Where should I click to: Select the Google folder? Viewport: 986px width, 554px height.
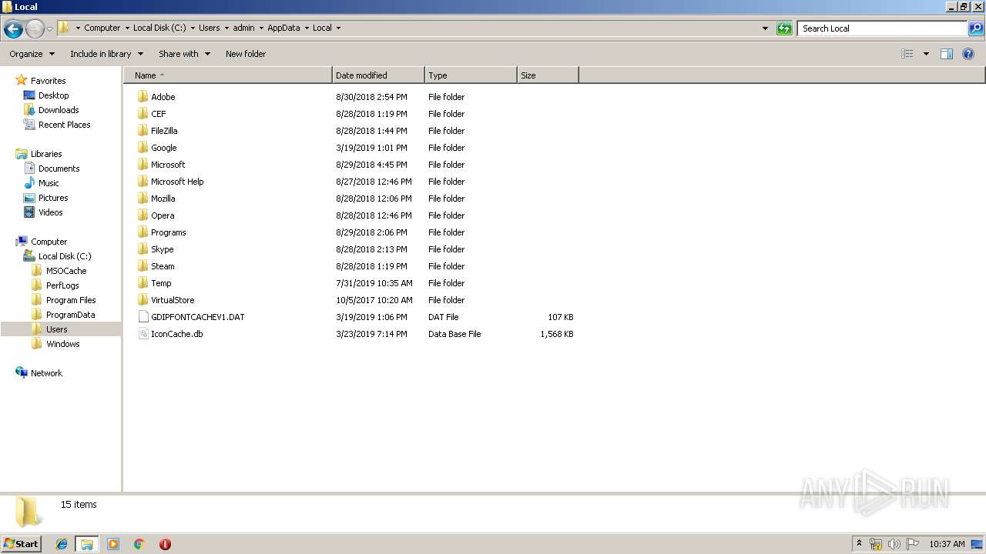[x=157, y=148]
